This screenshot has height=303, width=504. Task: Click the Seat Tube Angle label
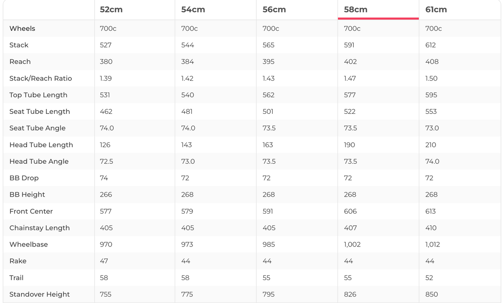[x=37, y=128]
